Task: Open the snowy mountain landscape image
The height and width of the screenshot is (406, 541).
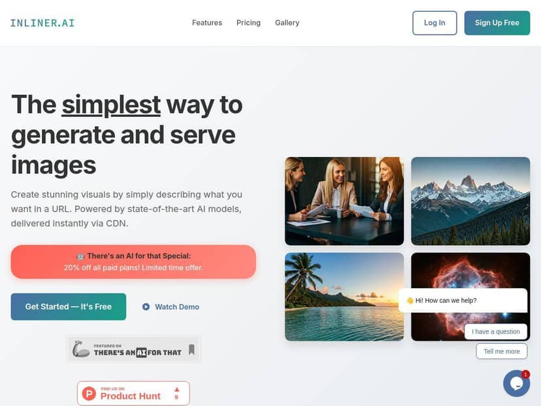Action: [x=470, y=201]
